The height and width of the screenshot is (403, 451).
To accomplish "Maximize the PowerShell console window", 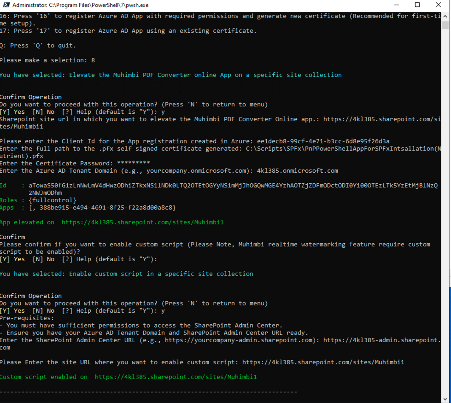I will pos(417,5).
